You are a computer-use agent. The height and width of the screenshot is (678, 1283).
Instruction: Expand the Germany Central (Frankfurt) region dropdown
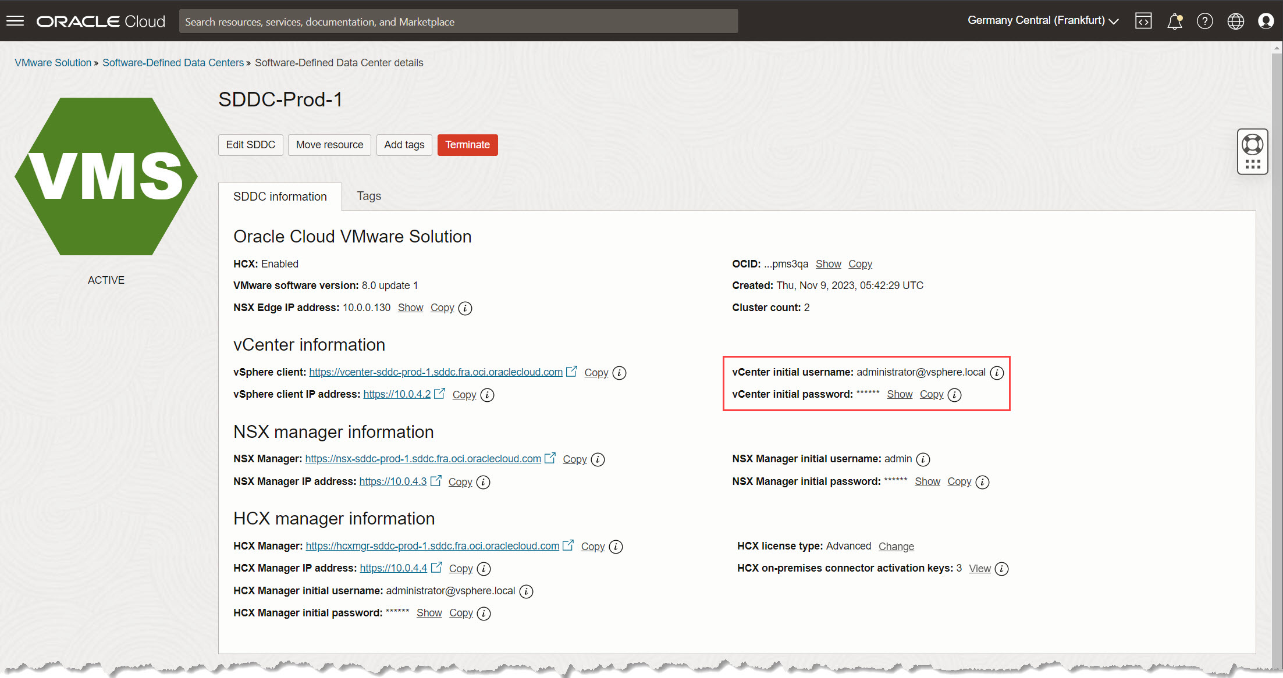tap(1043, 20)
